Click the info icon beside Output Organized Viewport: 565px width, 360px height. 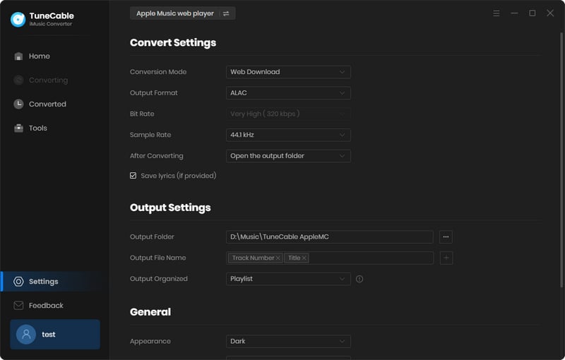[x=359, y=279]
